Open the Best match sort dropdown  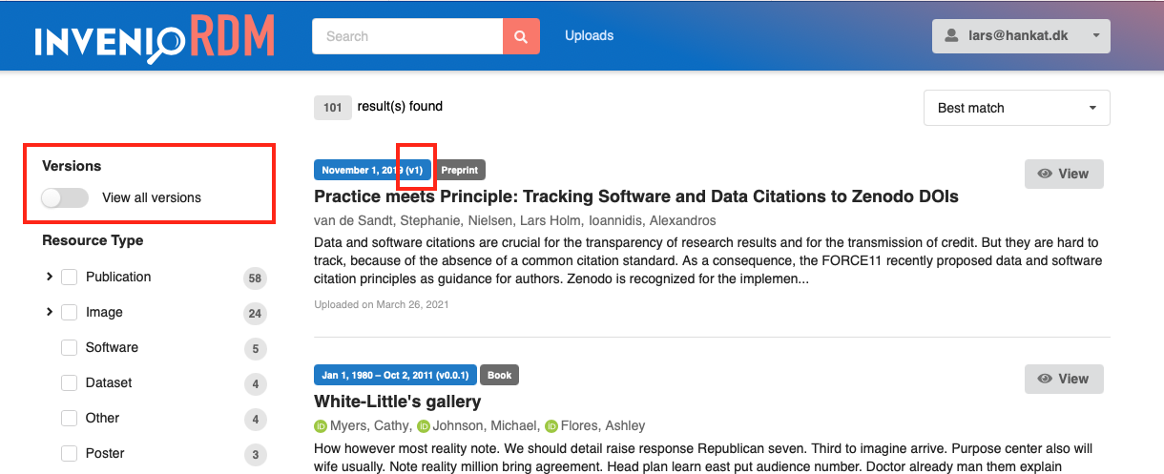pos(1016,108)
